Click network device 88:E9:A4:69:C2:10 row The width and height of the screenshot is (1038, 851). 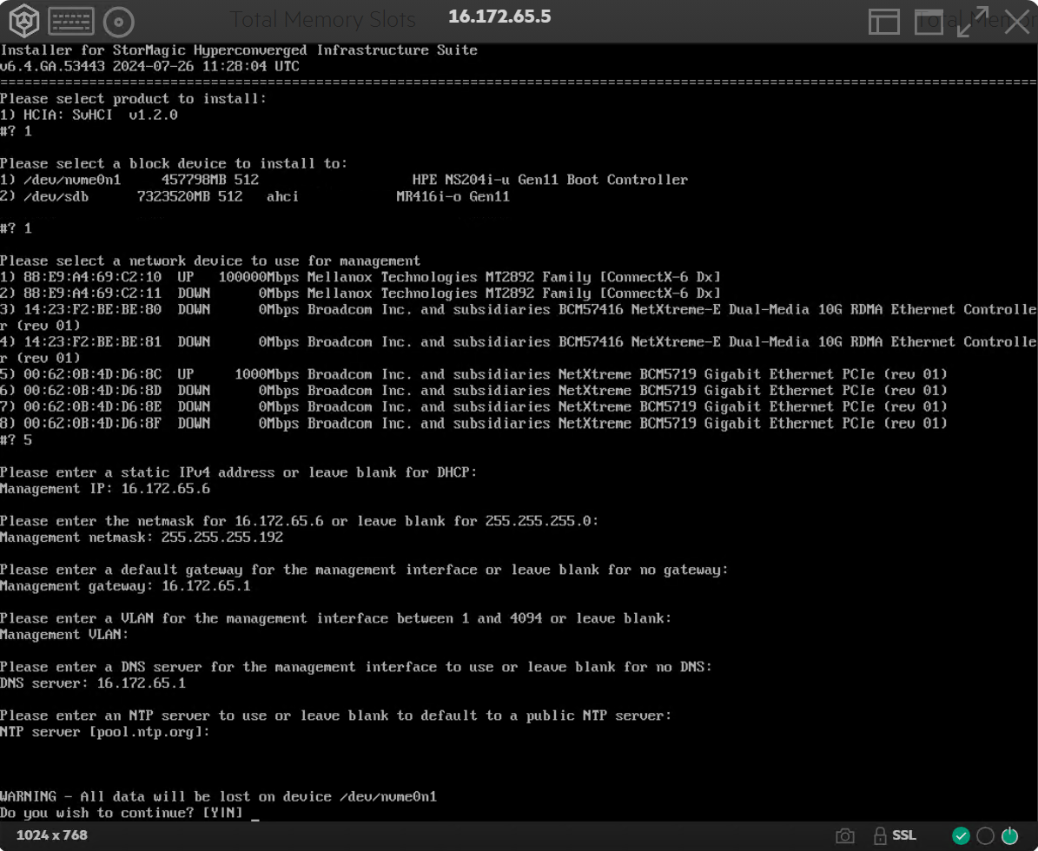(x=360, y=277)
